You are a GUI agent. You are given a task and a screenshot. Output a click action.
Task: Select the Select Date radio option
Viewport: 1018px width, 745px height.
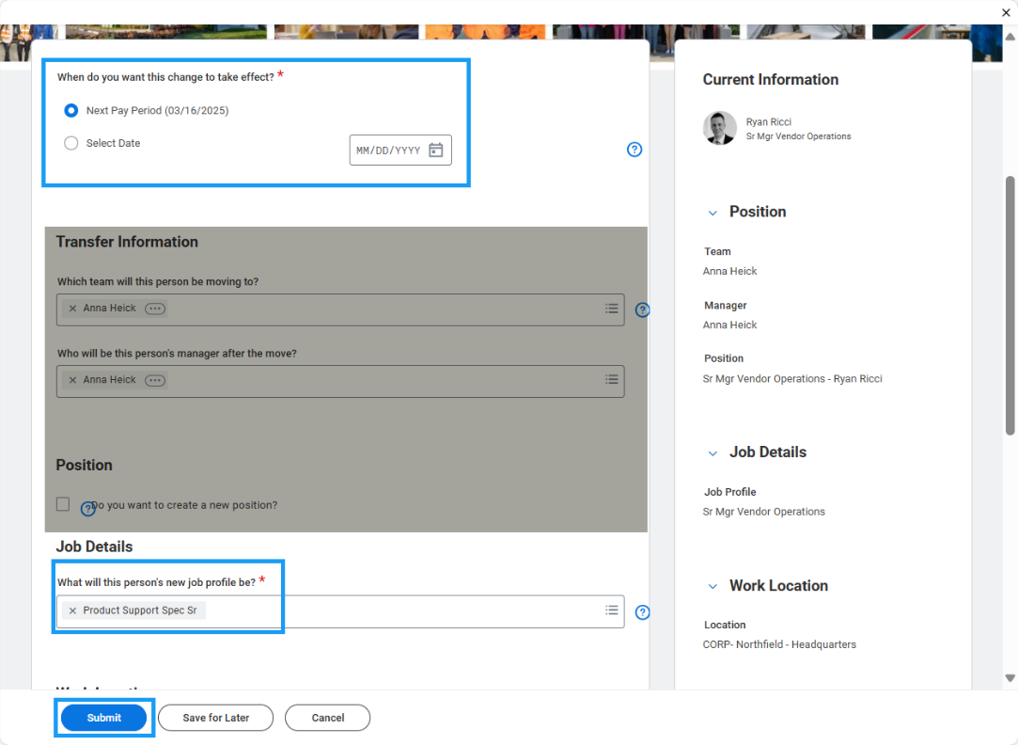70,143
